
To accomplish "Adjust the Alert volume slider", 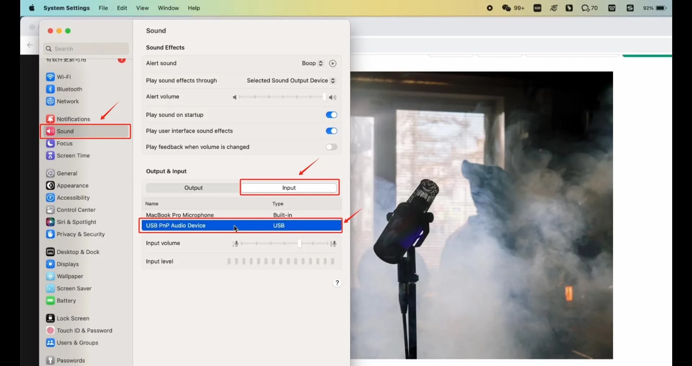I will click(283, 97).
